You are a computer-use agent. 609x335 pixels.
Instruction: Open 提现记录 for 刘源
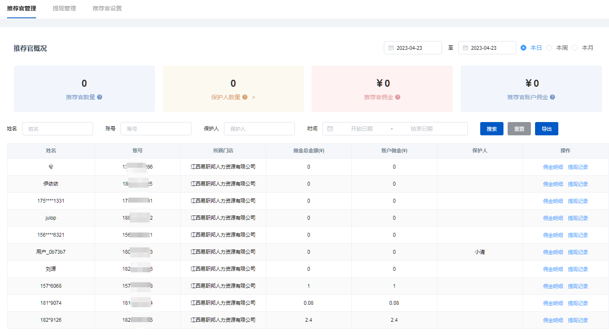[578, 269]
